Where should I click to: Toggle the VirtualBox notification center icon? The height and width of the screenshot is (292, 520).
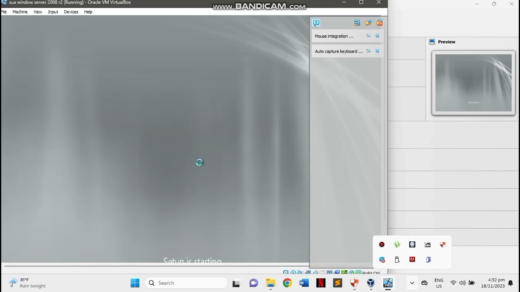[316, 23]
